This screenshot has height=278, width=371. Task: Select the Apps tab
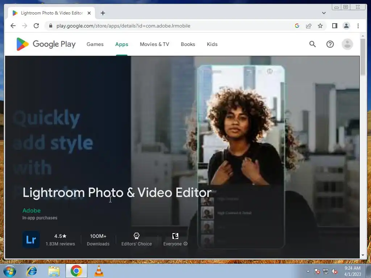pyautogui.click(x=122, y=44)
